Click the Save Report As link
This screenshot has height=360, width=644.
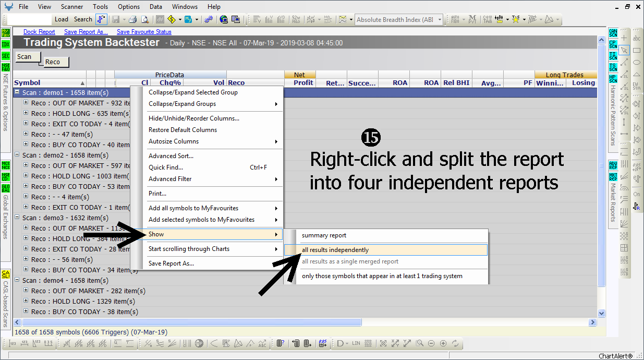click(x=86, y=32)
